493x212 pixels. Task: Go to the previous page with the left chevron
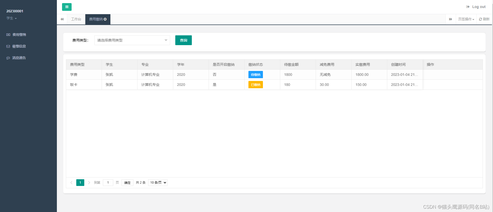pyautogui.click(x=72, y=183)
